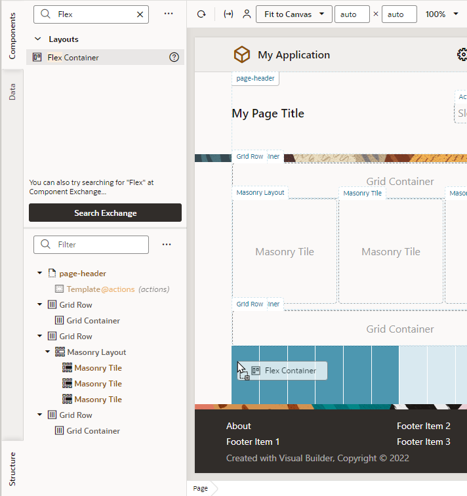Click the Footer Item 2 link
Image resolution: width=467 pixels, height=496 pixels.
(x=424, y=426)
